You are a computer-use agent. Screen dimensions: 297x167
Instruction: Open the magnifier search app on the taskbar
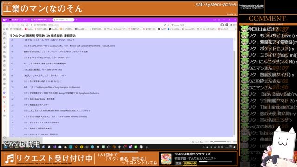[76, 147]
